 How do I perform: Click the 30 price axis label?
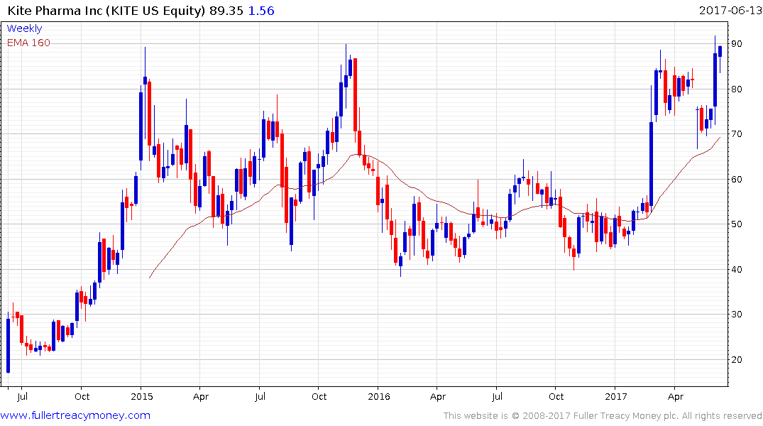pyautogui.click(x=737, y=314)
